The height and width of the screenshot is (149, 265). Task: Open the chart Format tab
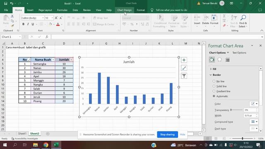[x=141, y=10]
